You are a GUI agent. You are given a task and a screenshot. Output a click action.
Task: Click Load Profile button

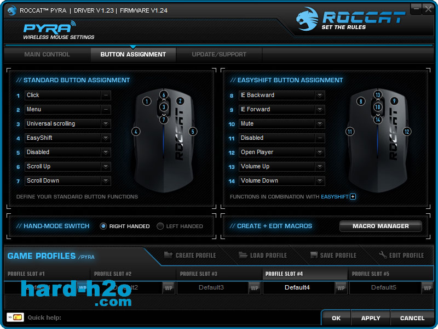[x=263, y=255]
